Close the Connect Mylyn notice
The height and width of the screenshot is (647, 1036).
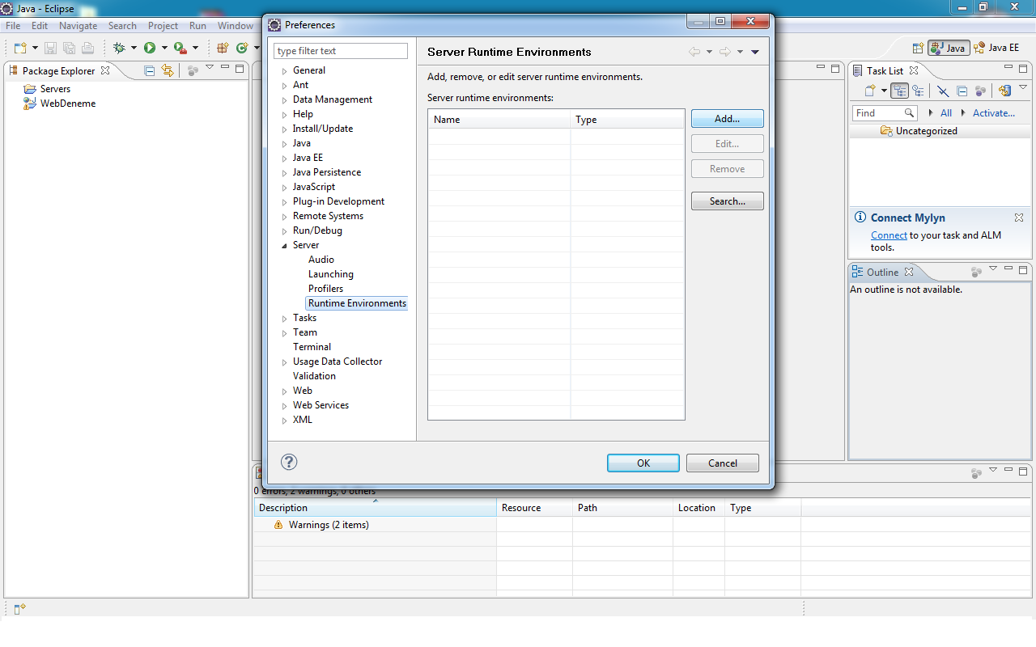(x=1019, y=218)
